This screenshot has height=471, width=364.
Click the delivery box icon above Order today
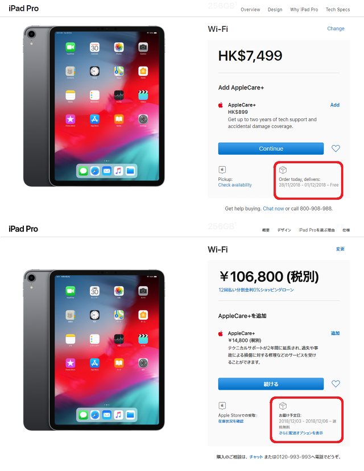pos(283,170)
